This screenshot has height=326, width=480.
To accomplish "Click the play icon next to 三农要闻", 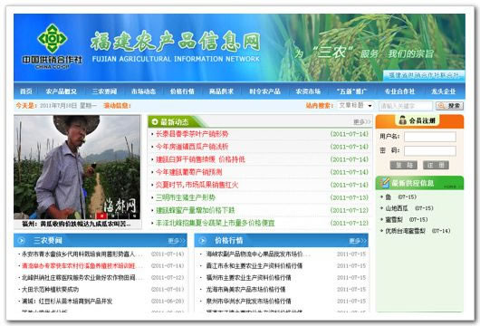I will 22,241.
